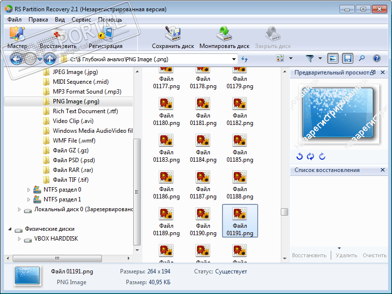
Task: Open the view mode dropdown arrow
Action: click(x=291, y=58)
